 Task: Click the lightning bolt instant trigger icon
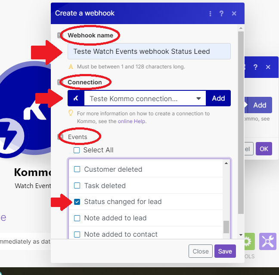click(x=11, y=136)
